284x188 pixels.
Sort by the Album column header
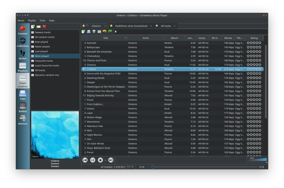pos(174,38)
